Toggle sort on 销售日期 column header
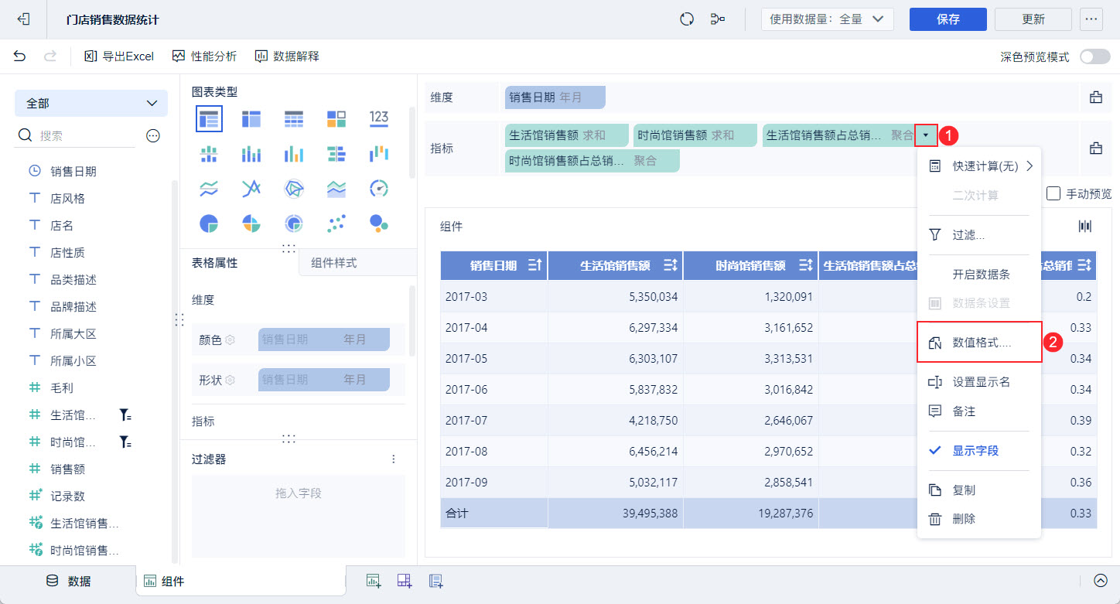1120x604 pixels. pyautogui.click(x=535, y=266)
